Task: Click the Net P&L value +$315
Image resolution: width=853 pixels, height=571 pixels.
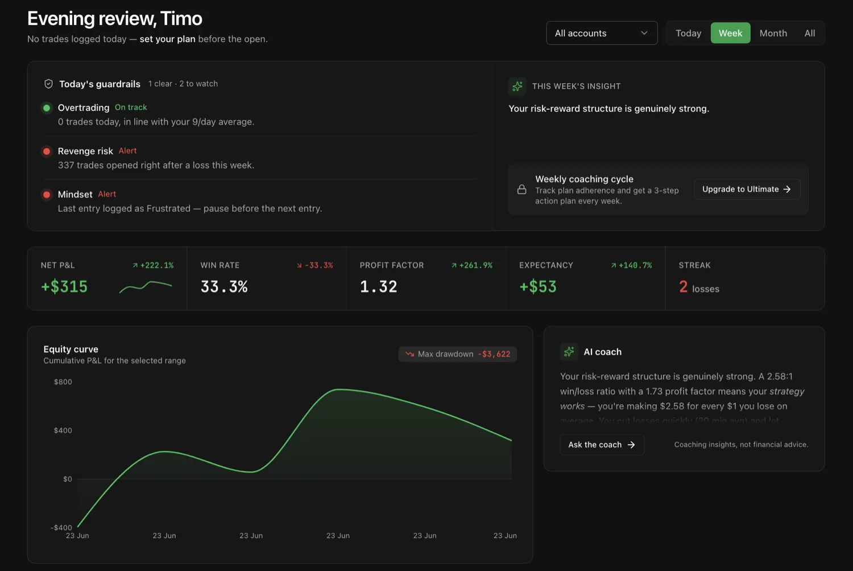Action: (64, 286)
